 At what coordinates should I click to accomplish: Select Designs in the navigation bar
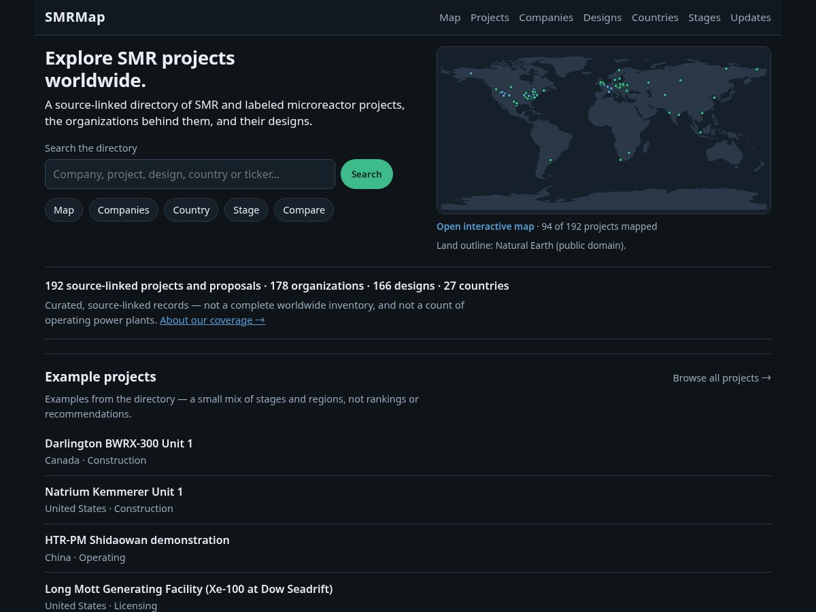pyautogui.click(x=602, y=18)
